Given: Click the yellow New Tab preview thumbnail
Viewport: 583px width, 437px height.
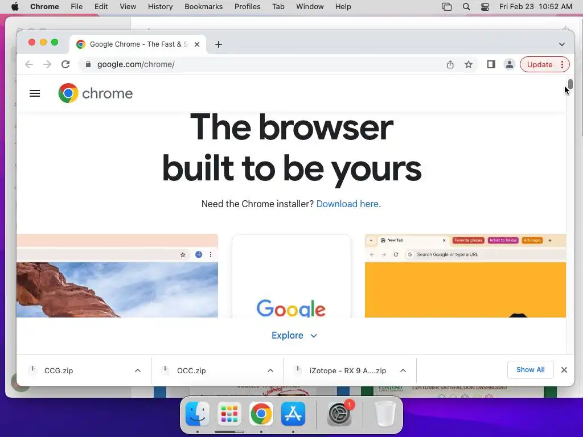Looking at the screenshot, I should click(x=465, y=276).
